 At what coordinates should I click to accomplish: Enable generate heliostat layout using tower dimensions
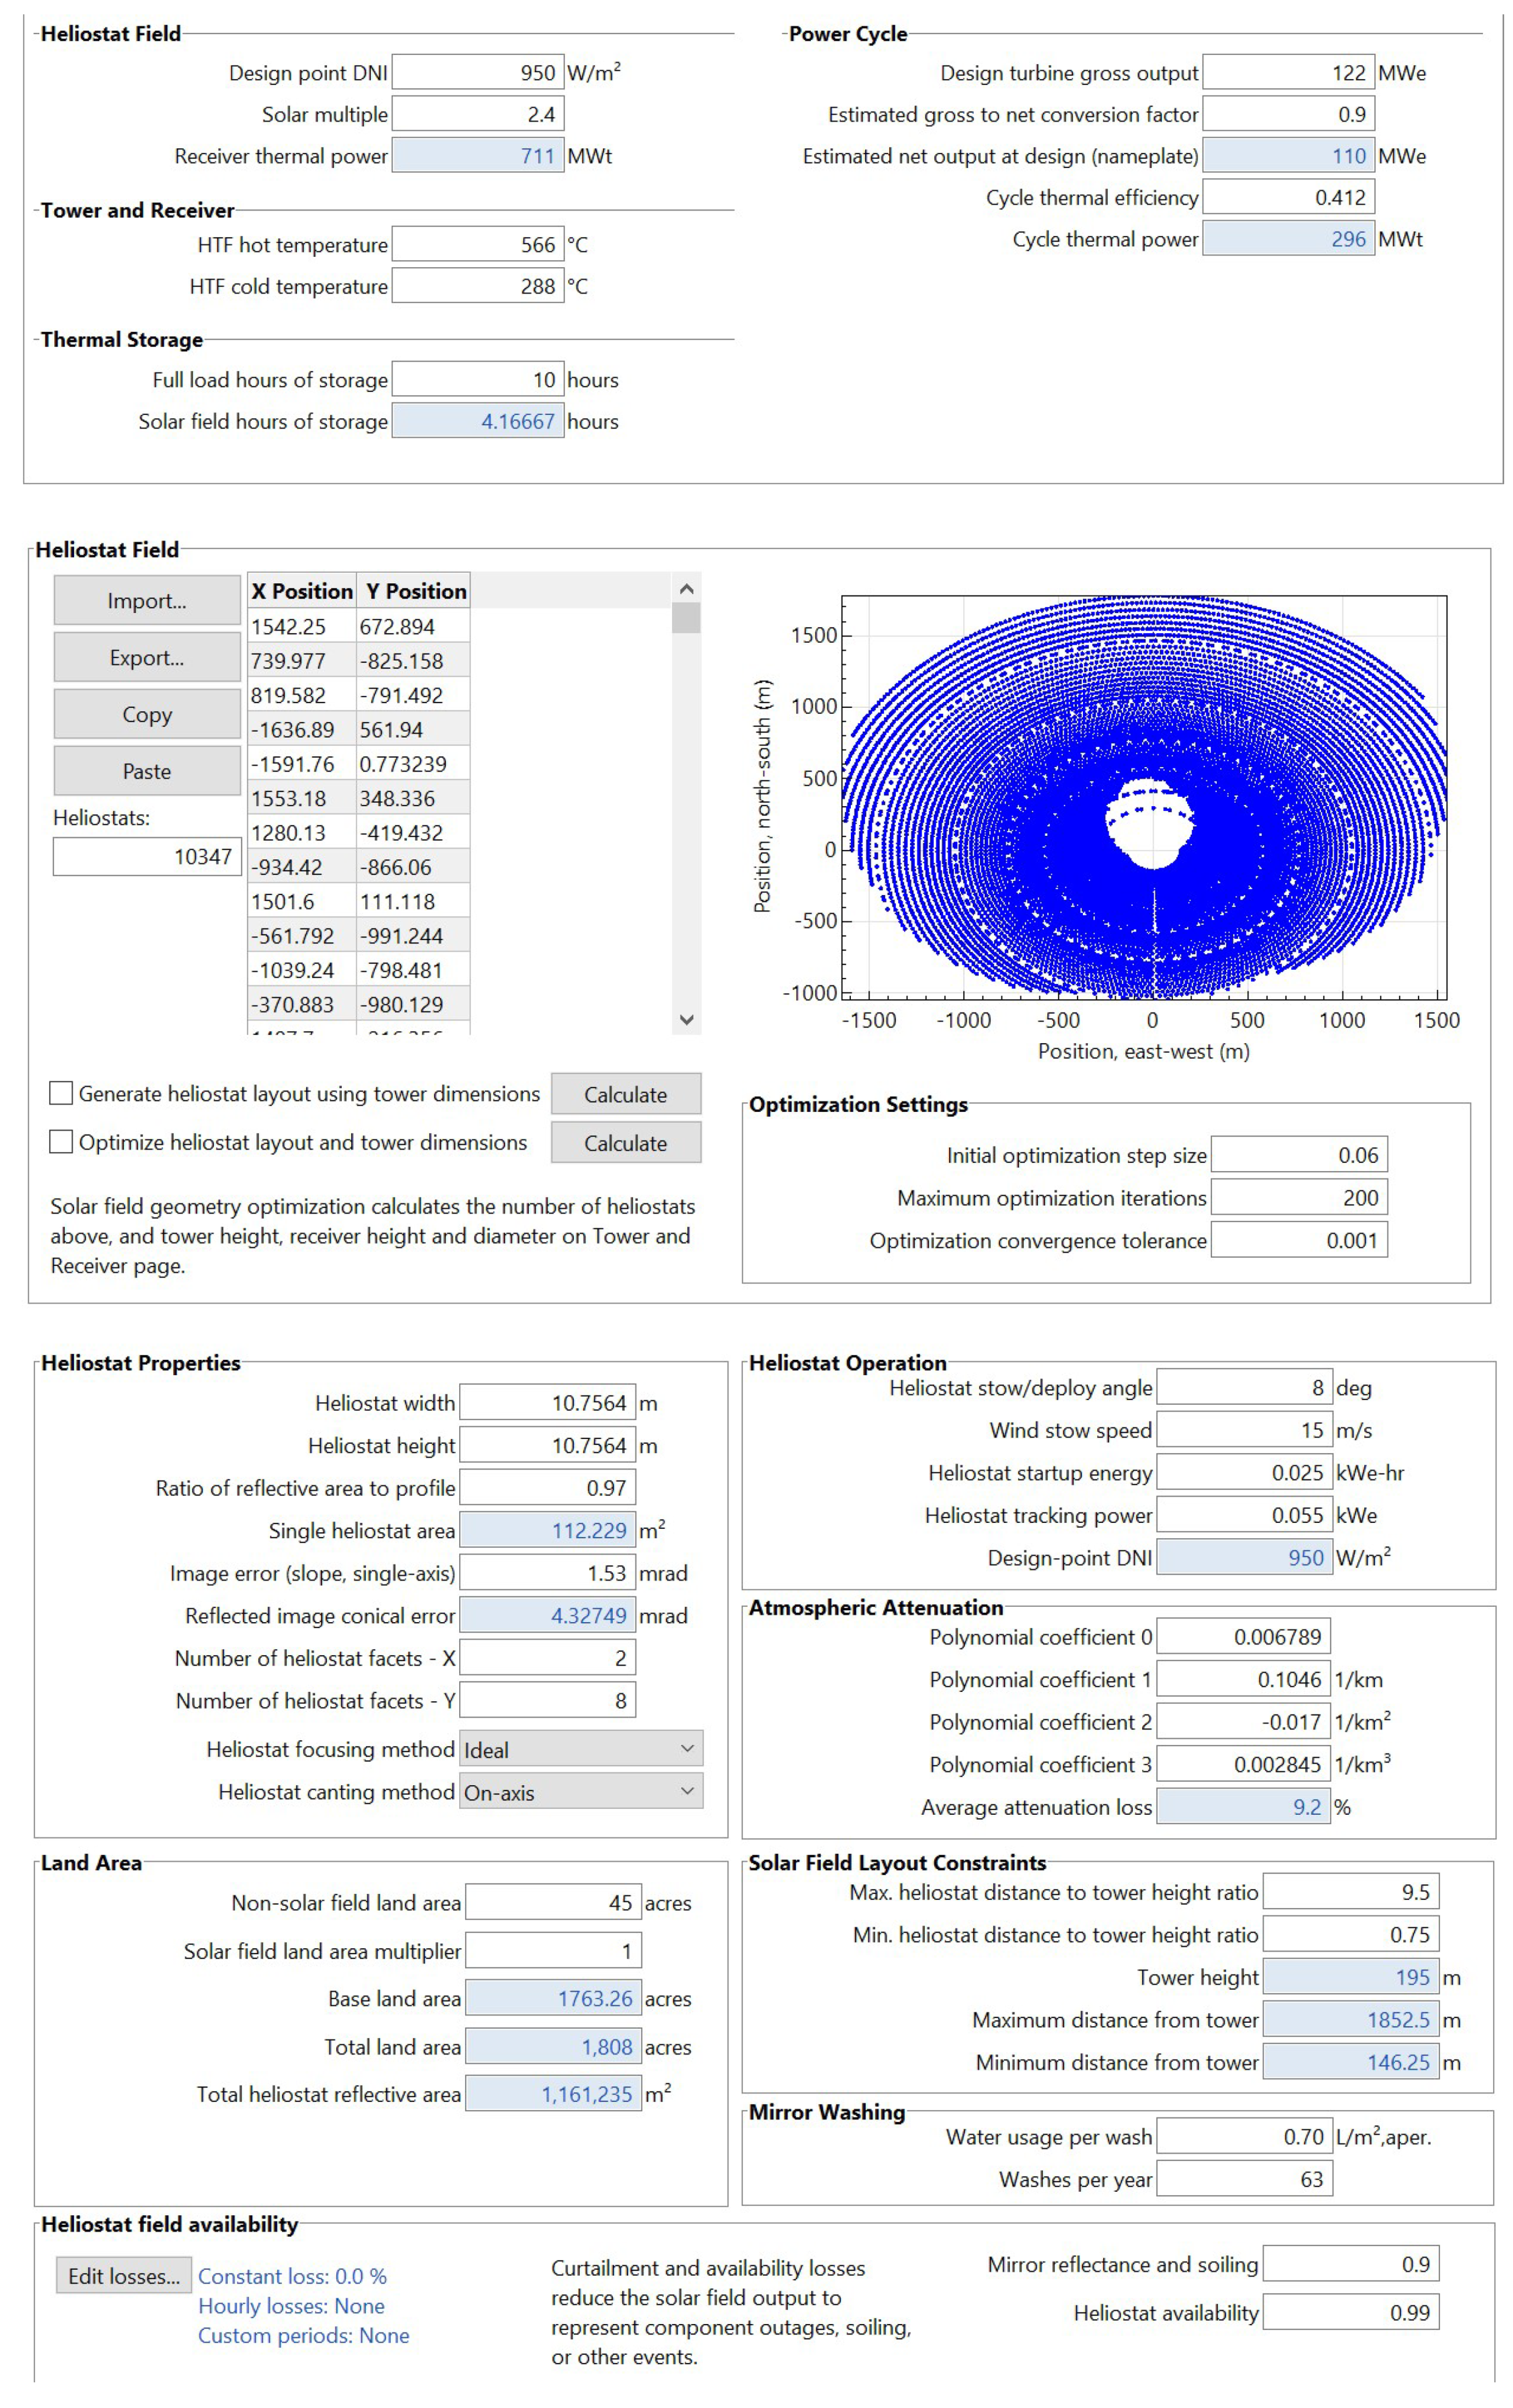61,1093
